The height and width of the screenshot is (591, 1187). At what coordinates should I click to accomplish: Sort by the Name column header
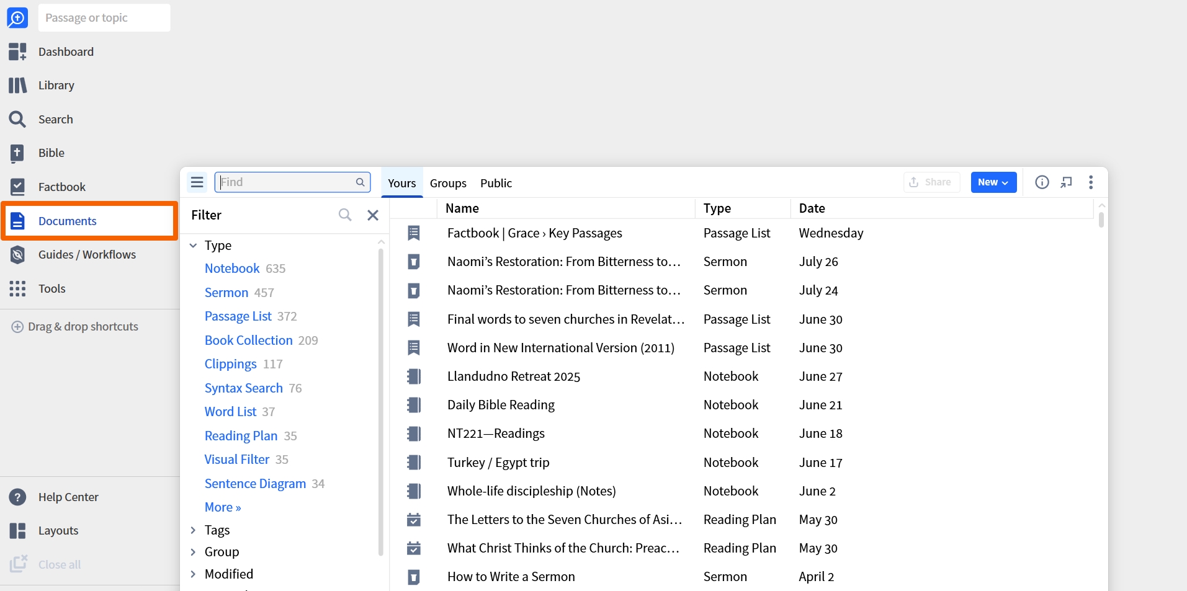[x=462, y=208]
